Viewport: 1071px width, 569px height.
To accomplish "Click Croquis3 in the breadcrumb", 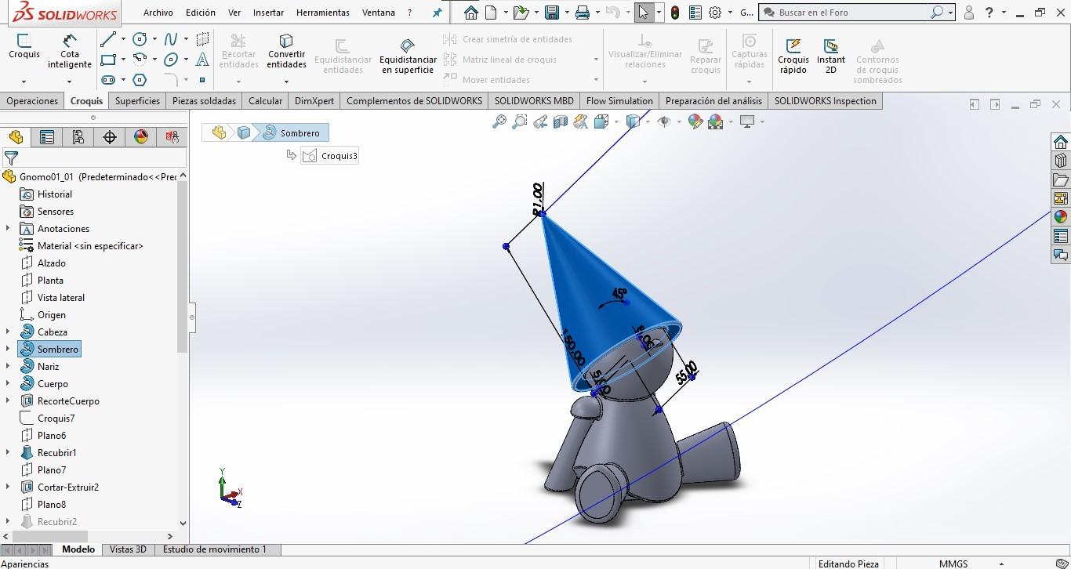I will (x=330, y=156).
